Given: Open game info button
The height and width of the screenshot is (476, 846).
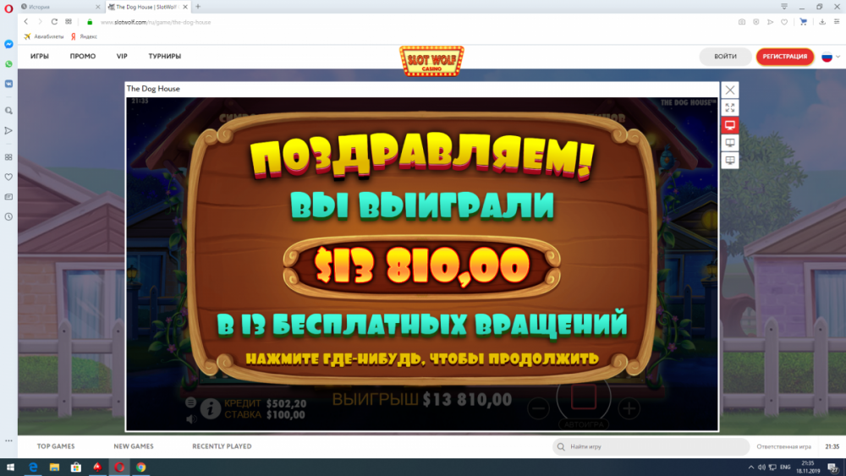Looking at the screenshot, I should point(211,408).
